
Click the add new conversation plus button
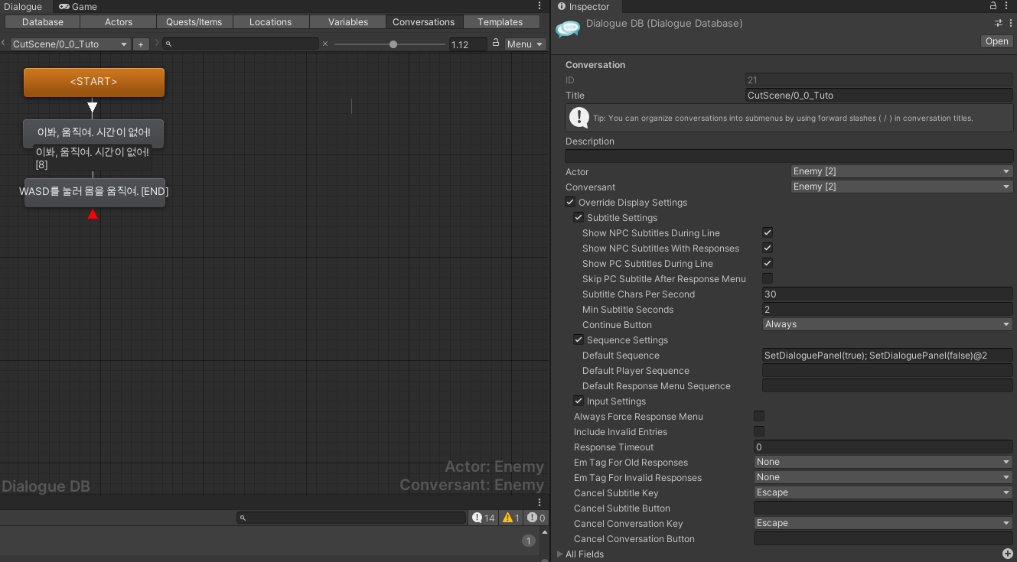[x=141, y=44]
